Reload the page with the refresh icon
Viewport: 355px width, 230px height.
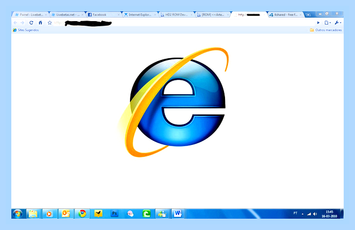point(31,23)
